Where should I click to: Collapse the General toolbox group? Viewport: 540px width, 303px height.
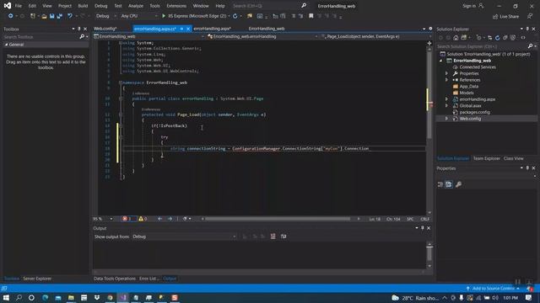click(6, 45)
